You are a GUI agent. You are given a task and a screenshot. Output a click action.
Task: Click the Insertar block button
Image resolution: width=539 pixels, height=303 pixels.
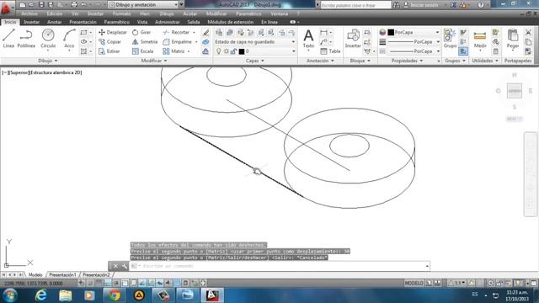click(x=353, y=39)
